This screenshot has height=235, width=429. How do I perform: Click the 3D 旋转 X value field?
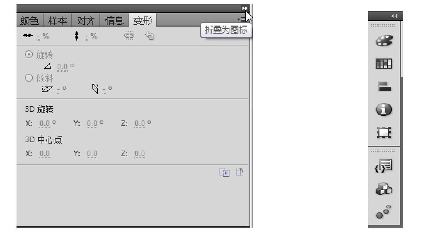click(45, 124)
